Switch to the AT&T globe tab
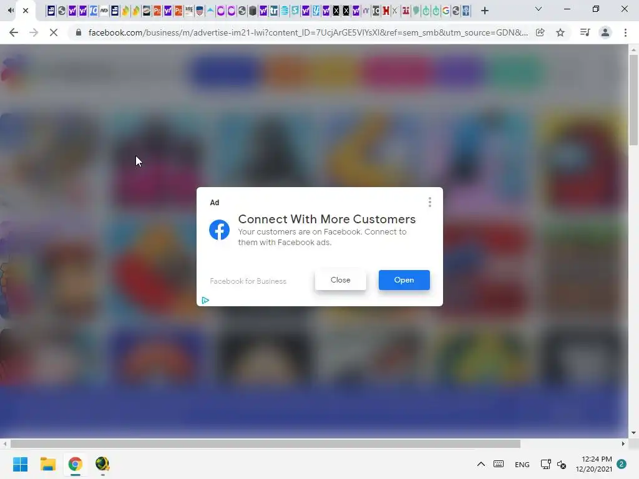This screenshot has height=479, width=639. point(285,11)
